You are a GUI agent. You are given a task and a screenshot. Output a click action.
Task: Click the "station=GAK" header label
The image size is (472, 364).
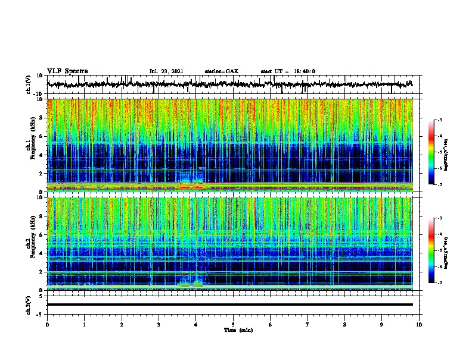pyautogui.click(x=222, y=71)
